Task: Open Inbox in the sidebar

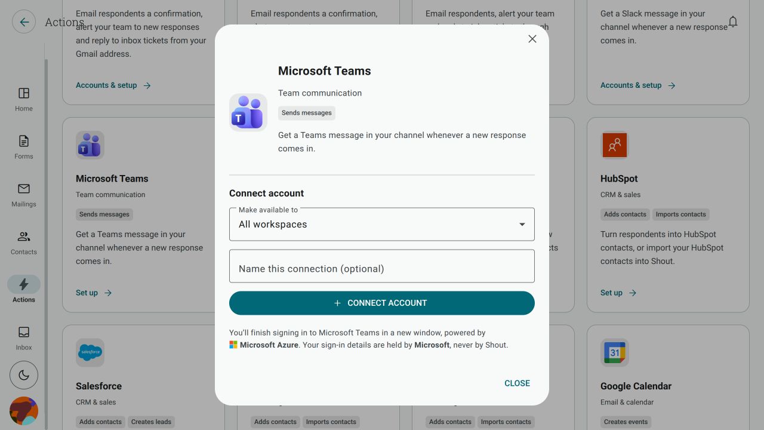Action: (24, 338)
